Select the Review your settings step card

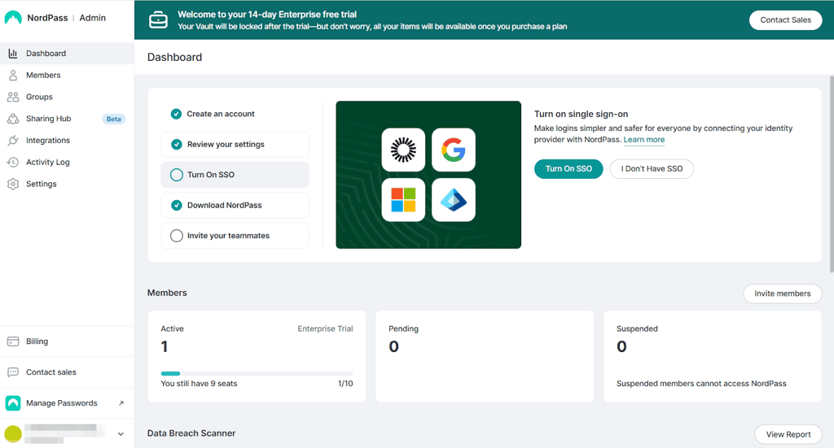point(235,145)
